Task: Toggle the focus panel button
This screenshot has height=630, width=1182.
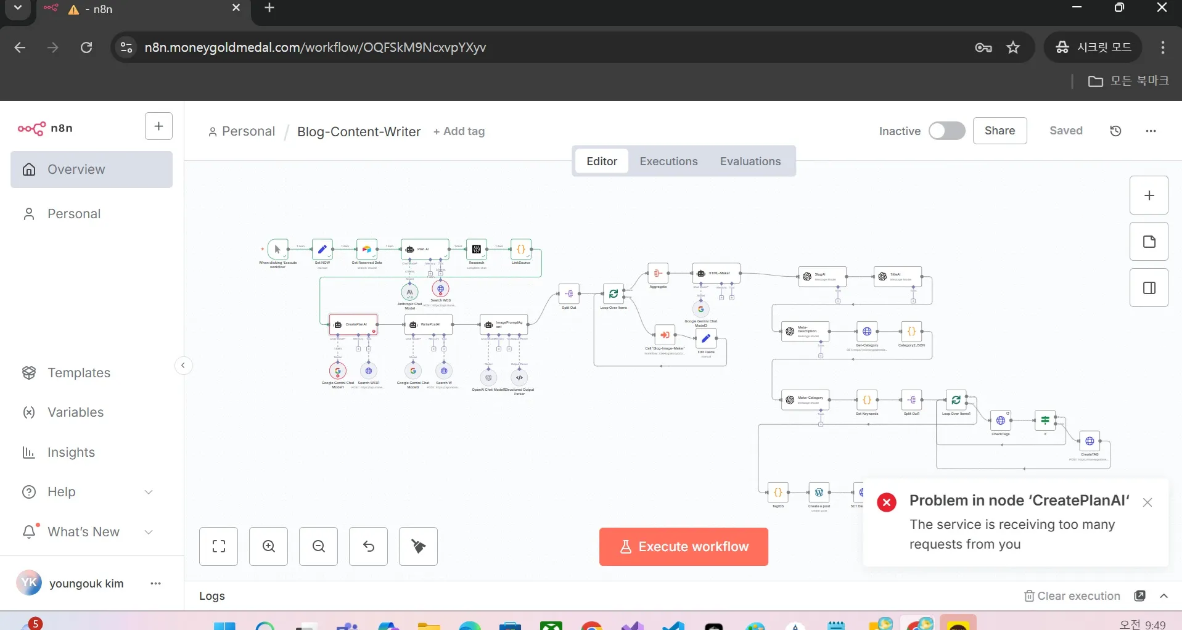Action: tap(1149, 288)
